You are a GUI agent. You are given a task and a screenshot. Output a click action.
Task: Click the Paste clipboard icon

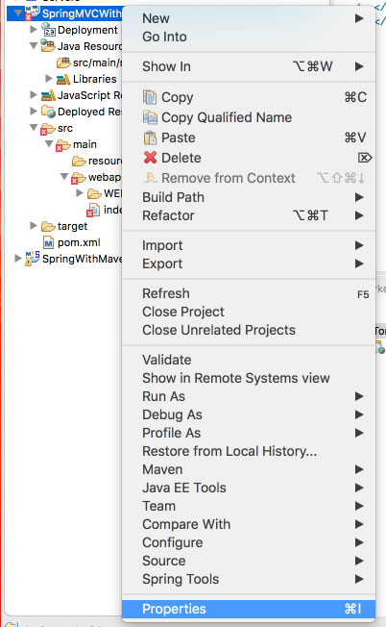pyautogui.click(x=150, y=138)
